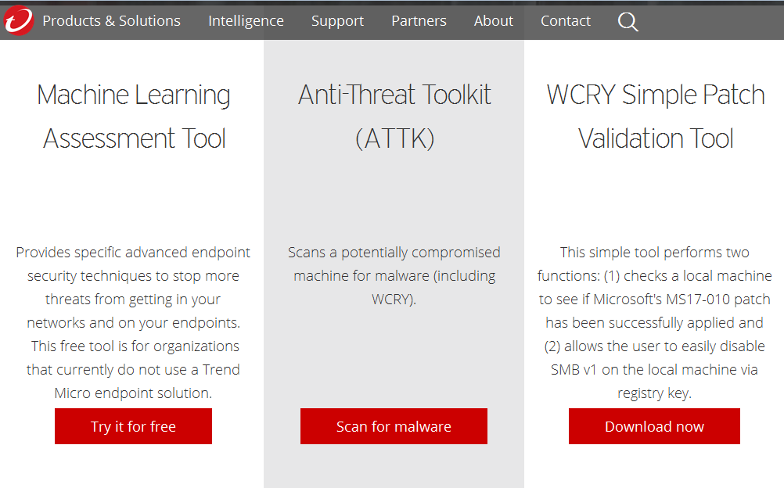
Task: Click 'Provides specific advanced endpoint' description text
Action: tap(134, 322)
